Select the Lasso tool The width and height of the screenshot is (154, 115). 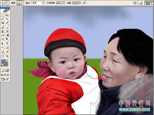pos(3,19)
